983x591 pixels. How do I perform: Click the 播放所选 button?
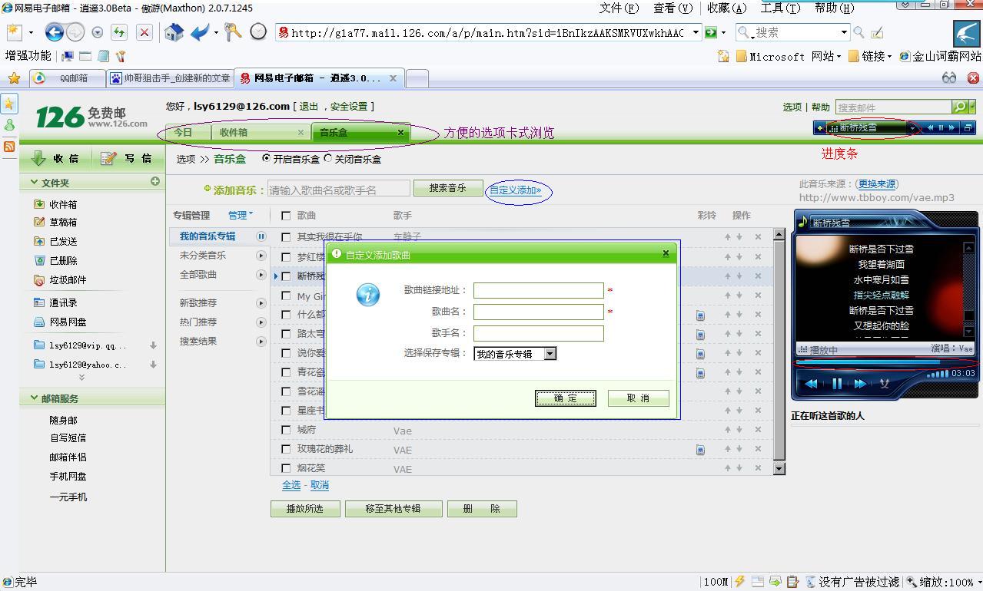[305, 509]
